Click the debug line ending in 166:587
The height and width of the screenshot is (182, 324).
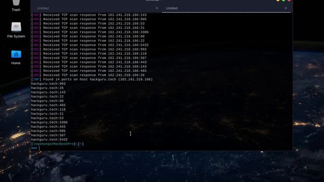point(89,58)
